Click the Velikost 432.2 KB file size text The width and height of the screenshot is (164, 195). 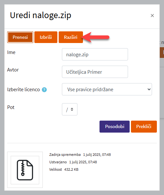(x=64, y=169)
